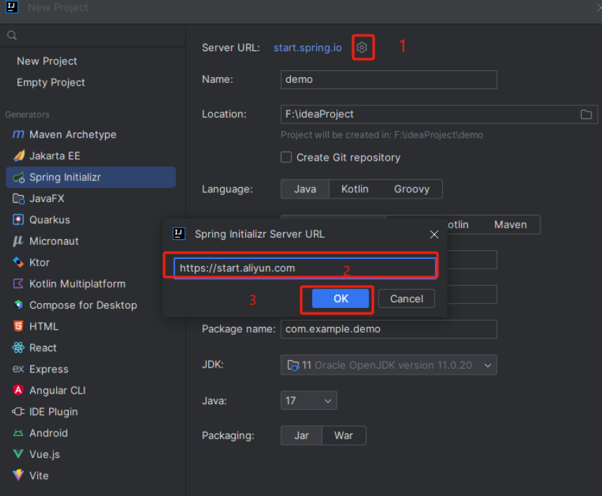Open start.spring.io server link

[308, 48]
